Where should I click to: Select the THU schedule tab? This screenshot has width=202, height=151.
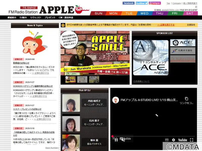pyautogui.click(x=160, y=13)
